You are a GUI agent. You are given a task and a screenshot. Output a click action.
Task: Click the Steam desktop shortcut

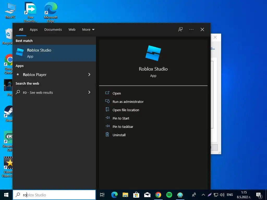[x=8, y=114]
